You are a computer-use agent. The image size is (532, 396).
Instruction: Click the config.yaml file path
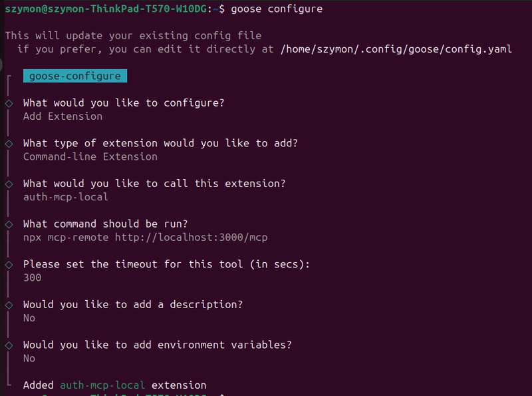[x=396, y=49]
